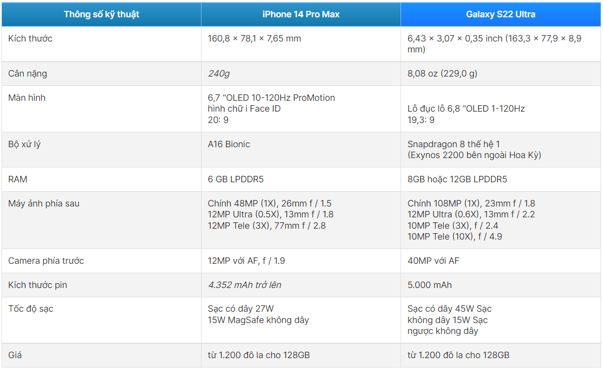This screenshot has height=370, width=603.
Task: Select the 'Galaxy S22 Ultra' column header
Action: (501, 14)
